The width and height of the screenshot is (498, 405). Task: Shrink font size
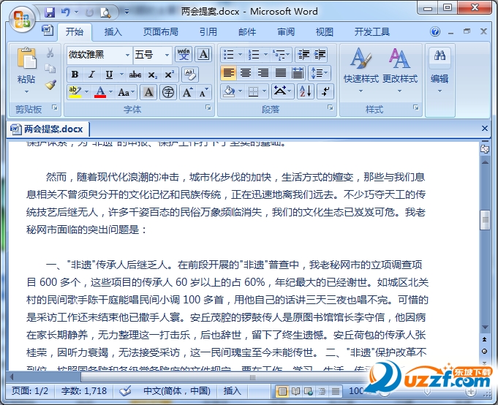pyautogui.click(x=203, y=92)
